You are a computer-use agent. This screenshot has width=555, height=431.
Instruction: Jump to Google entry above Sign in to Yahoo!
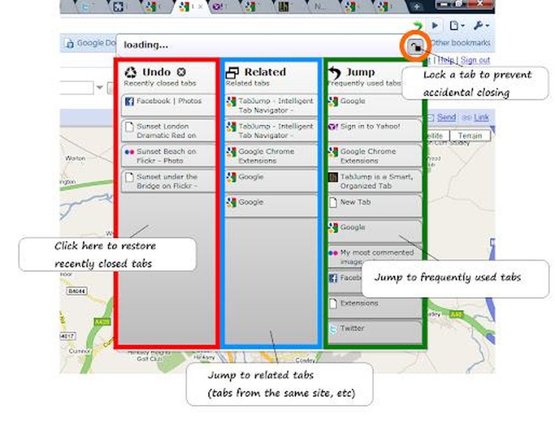tap(375, 105)
